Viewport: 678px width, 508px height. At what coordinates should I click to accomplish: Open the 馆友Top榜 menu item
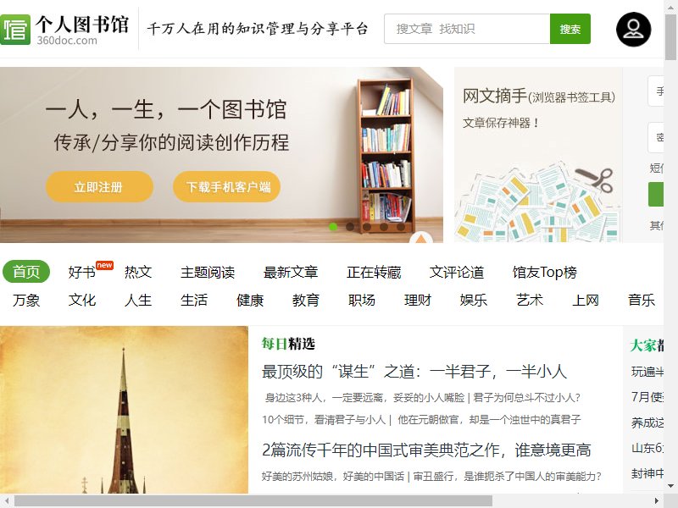(544, 272)
